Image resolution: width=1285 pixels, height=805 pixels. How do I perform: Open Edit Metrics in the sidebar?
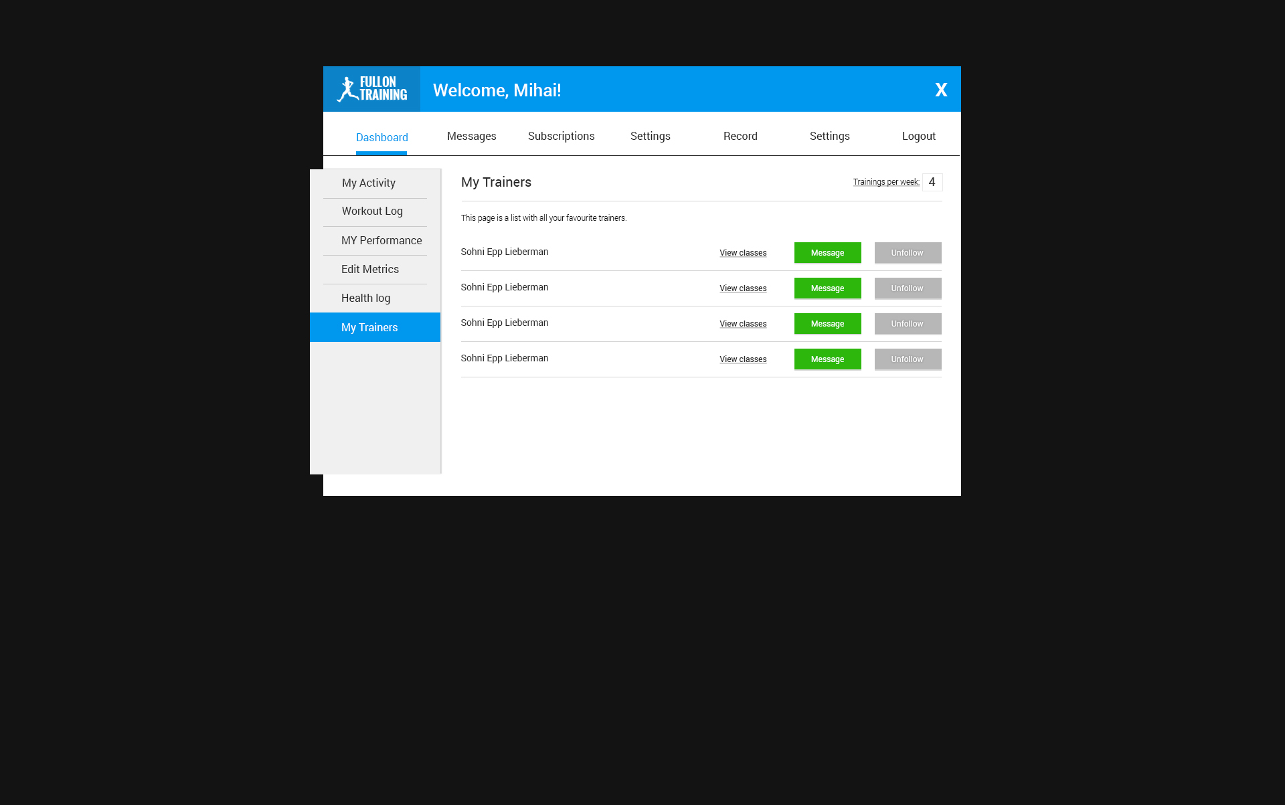[370, 269]
